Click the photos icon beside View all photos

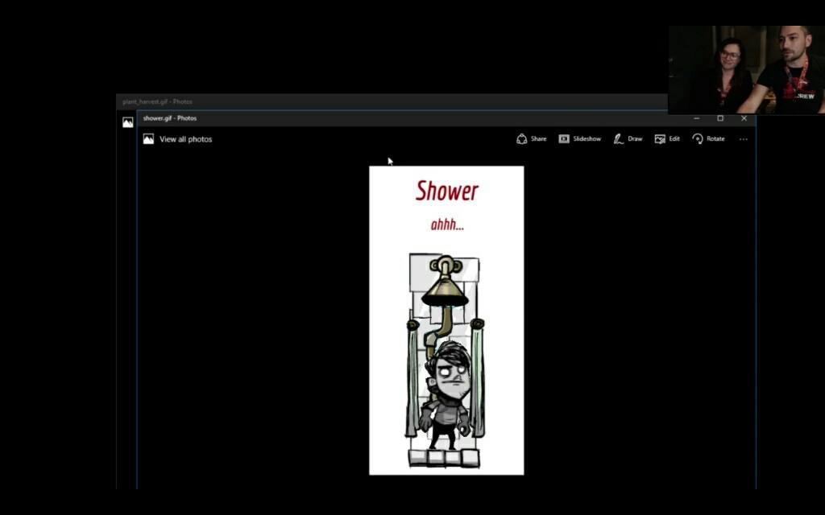point(148,138)
